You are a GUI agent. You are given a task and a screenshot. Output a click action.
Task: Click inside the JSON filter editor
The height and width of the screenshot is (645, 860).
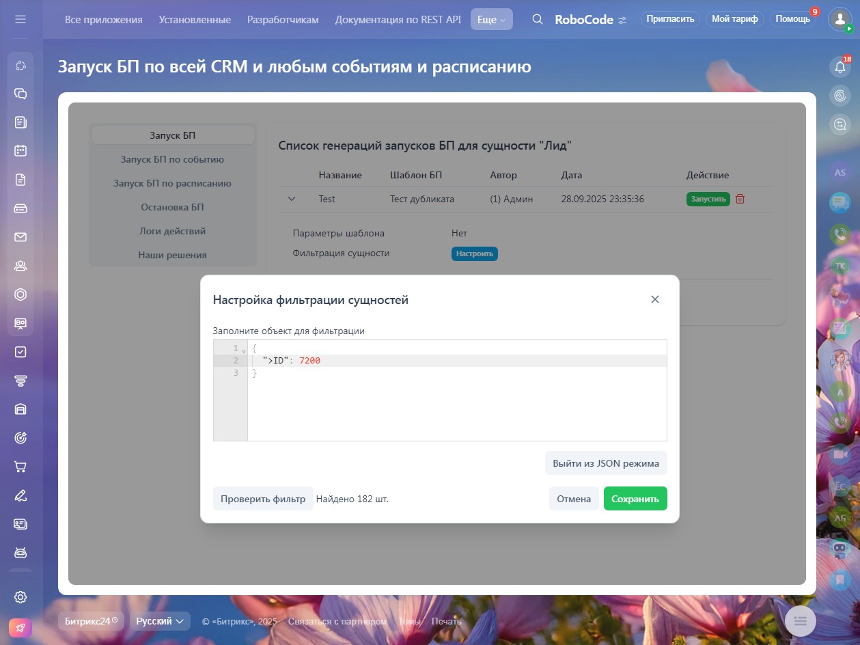pos(456,403)
